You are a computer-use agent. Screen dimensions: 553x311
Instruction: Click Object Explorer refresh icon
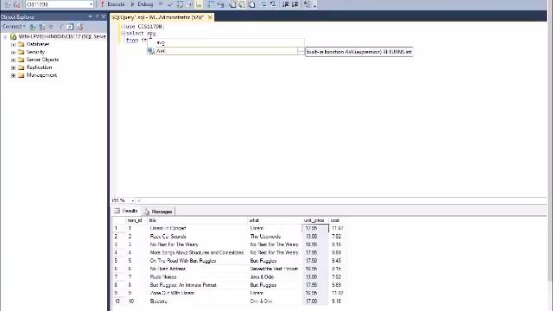(x=70, y=27)
